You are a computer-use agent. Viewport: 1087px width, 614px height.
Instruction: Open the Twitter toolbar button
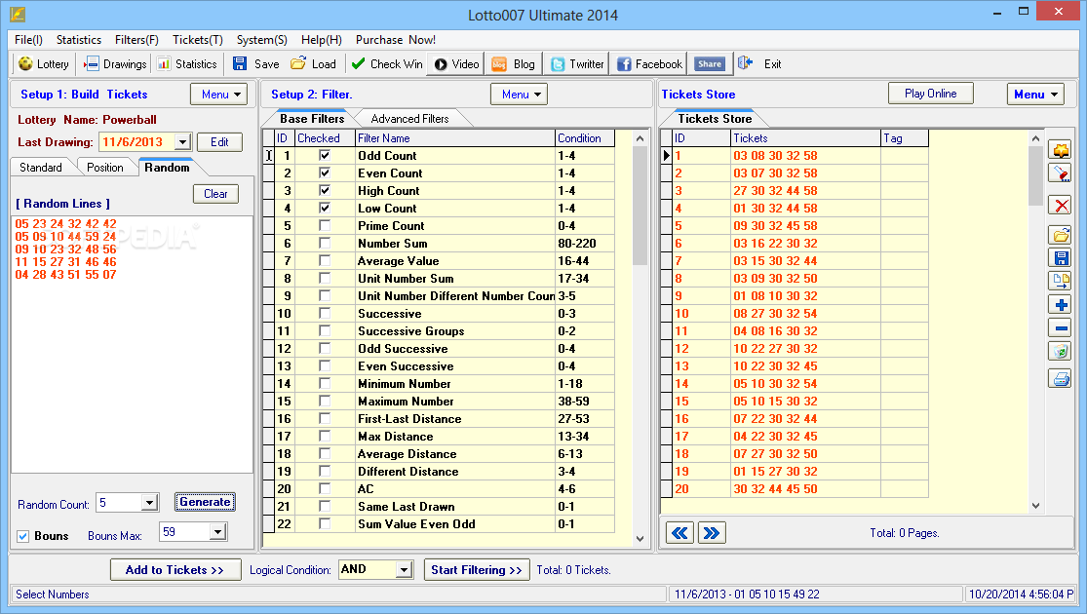(577, 63)
